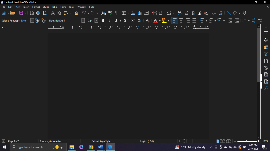Toggle Bold formatting
Viewport: 270px width, 151px height.
pyautogui.click(x=103, y=20)
